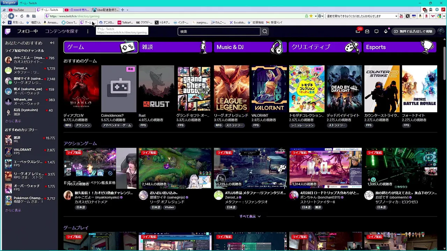Click the browser forward arrow button

[x=11, y=16]
